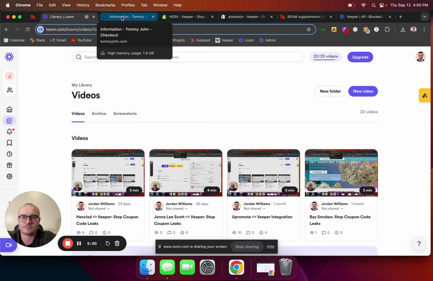Pause the Loom recording
Viewport: 433px width, 281px height.
coord(79,244)
